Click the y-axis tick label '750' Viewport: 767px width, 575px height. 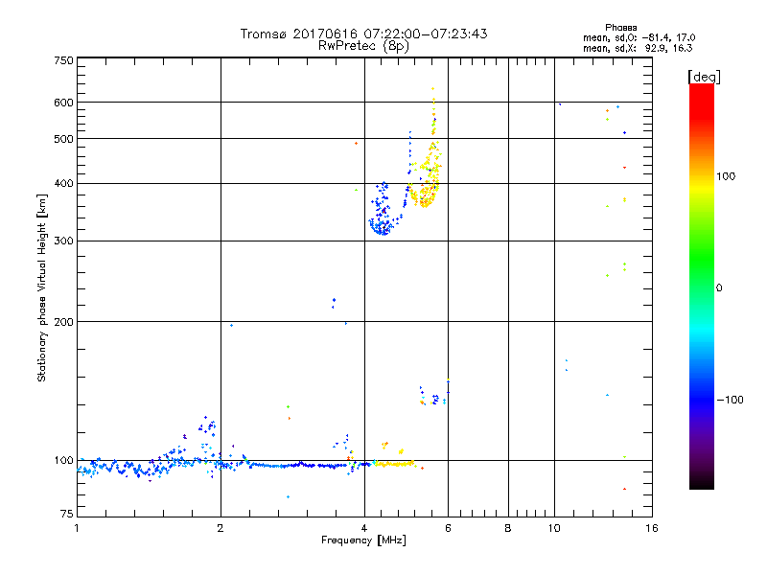click(63, 60)
